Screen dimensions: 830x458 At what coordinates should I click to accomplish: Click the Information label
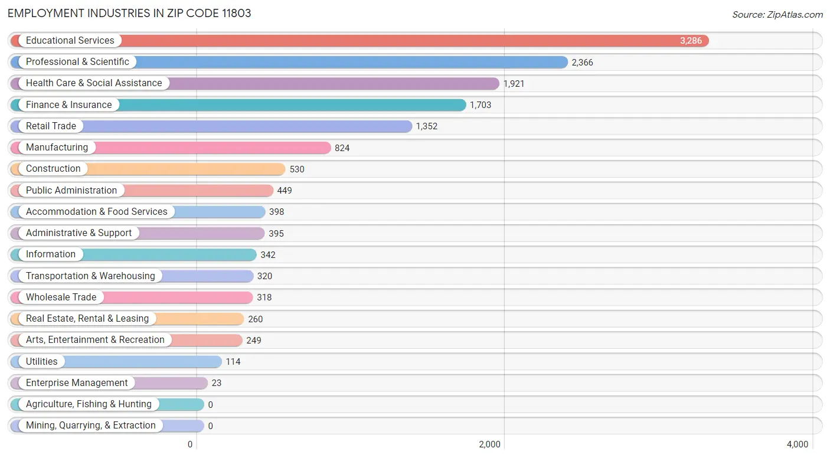tap(51, 254)
